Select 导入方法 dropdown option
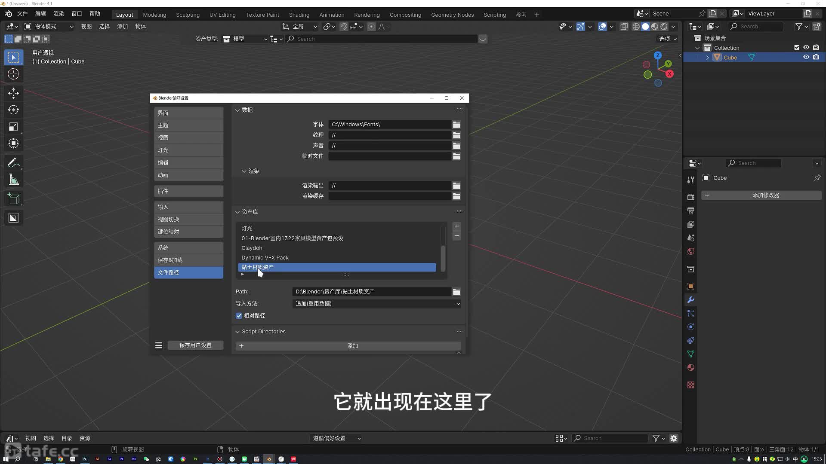The height and width of the screenshot is (464, 826). [x=376, y=303]
